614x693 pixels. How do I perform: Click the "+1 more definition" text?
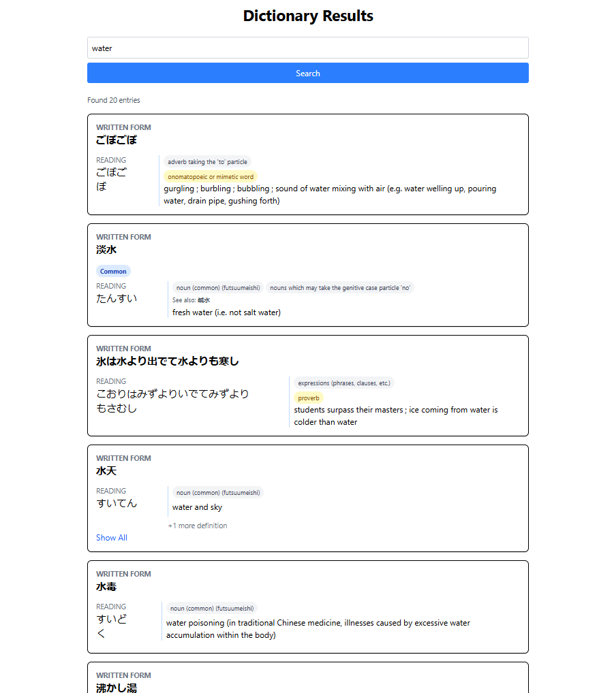pos(198,526)
